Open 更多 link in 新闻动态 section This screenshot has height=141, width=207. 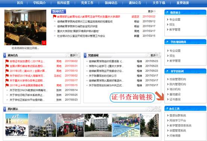tap(152, 11)
